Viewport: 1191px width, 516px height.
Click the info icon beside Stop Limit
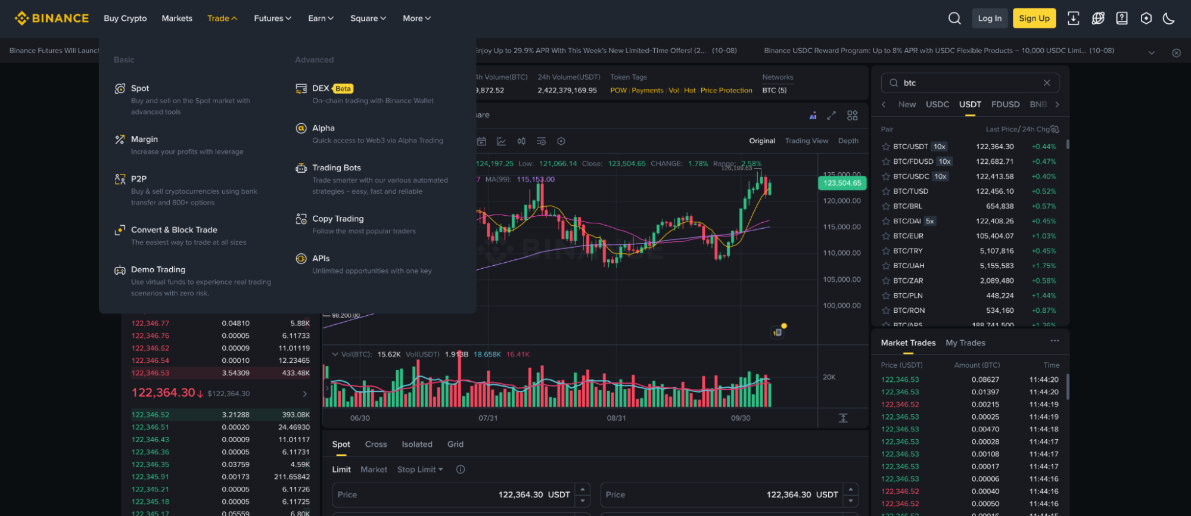(x=461, y=470)
